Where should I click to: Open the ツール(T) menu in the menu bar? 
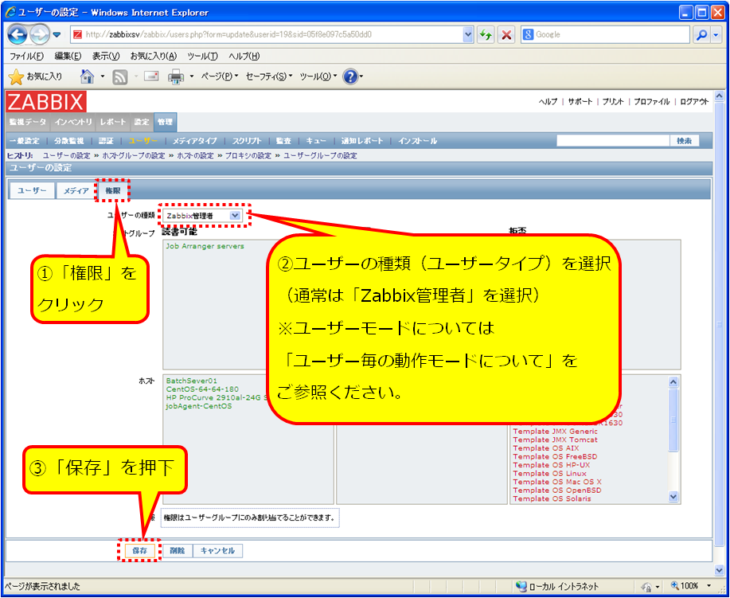click(202, 57)
